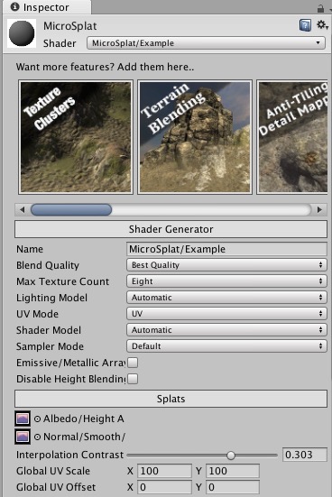Click the Interpolation Contrast slider handle

pos(231,456)
